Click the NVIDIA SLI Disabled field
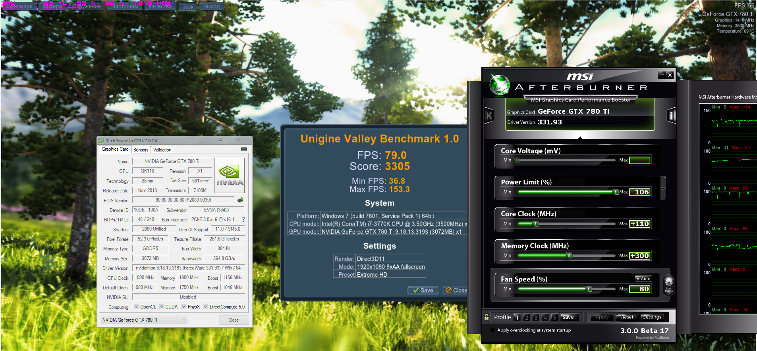The height and width of the screenshot is (351, 757). [x=188, y=297]
